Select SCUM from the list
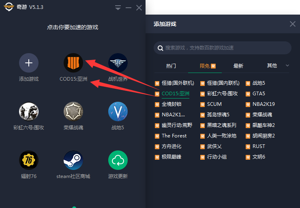Image resolution: width=300 pixels, height=208 pixels. pyautogui.click(x=214, y=104)
